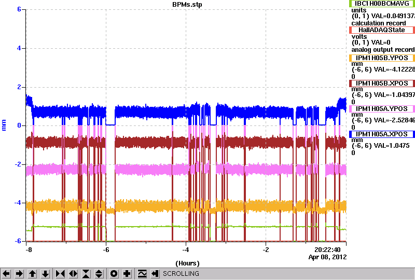The width and height of the screenshot is (415, 280).
Task: Click the wave-graph icon toolbar button
Action: (x=142, y=274)
